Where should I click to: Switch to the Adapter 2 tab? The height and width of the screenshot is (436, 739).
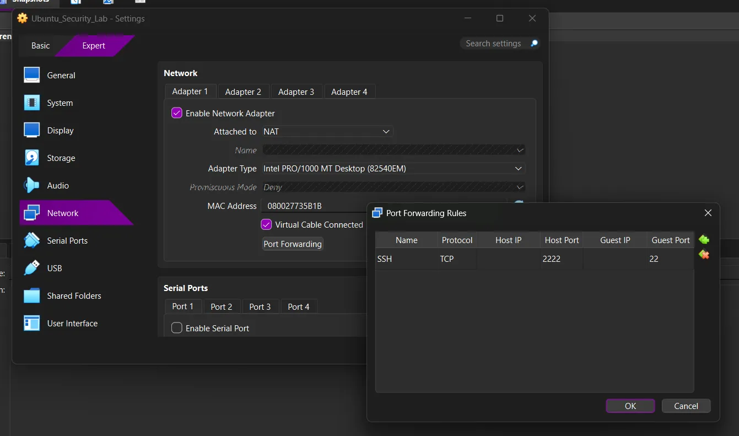[243, 91]
